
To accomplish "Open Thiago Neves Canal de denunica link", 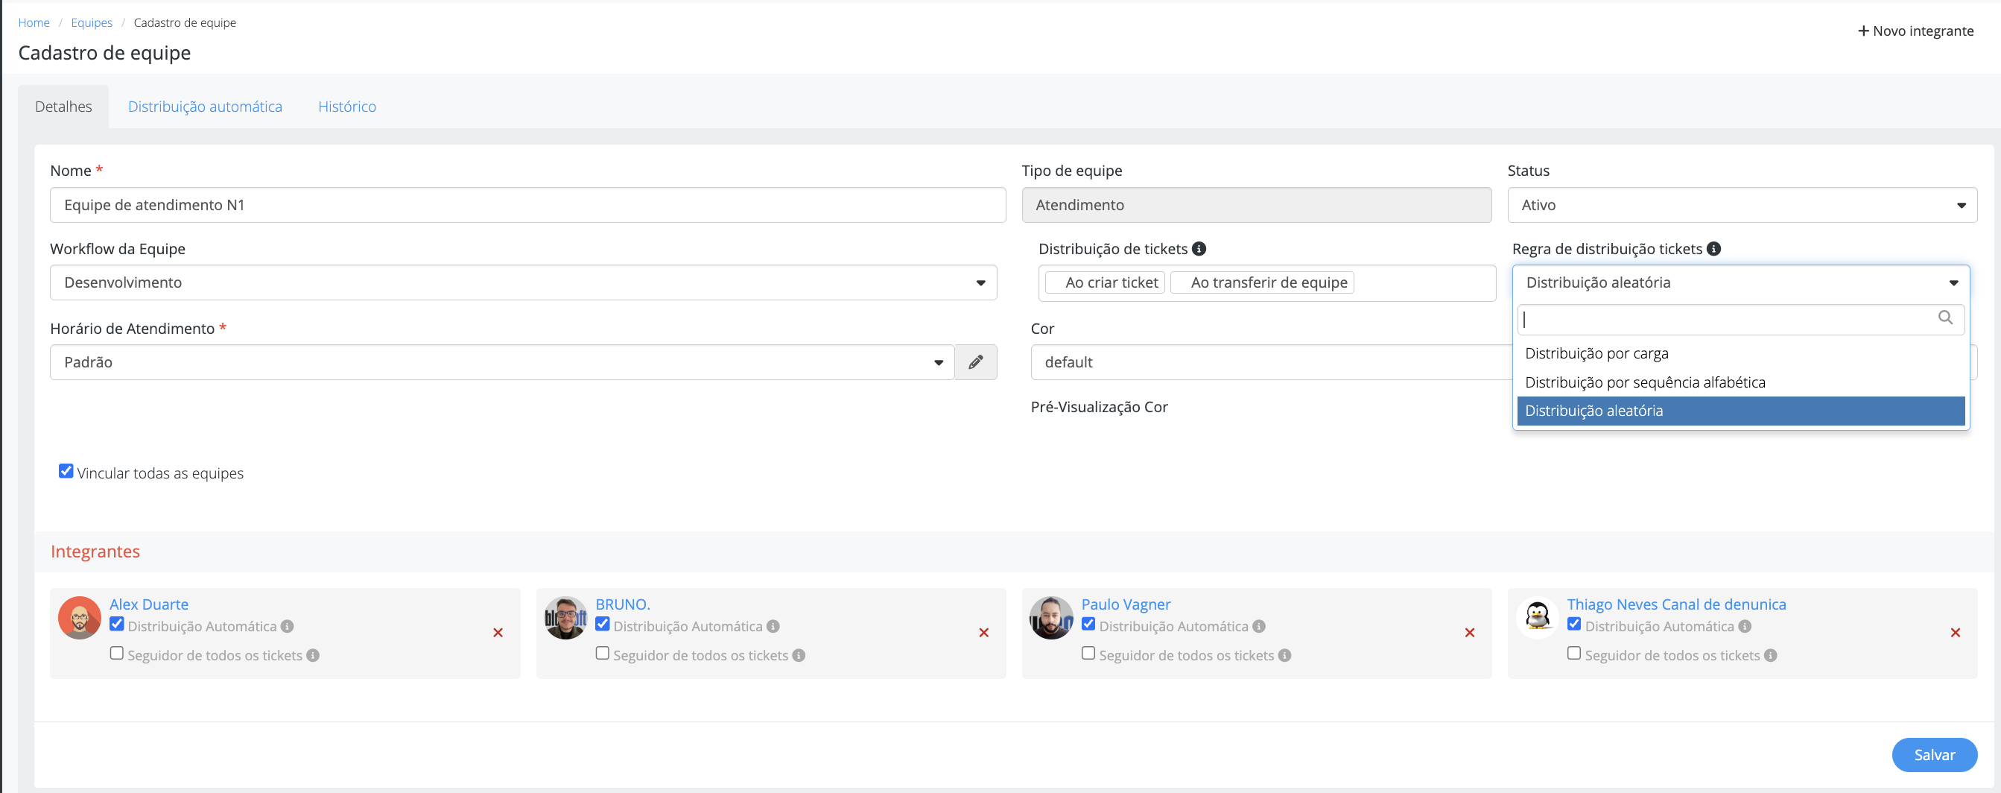I will coord(1676,604).
